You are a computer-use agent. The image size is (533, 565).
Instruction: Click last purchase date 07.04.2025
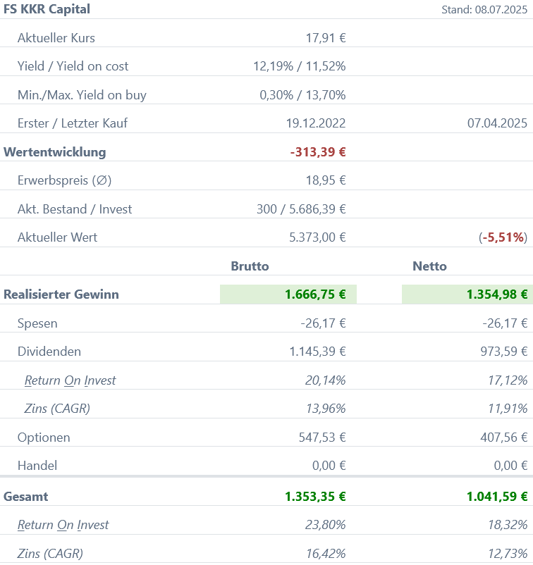497,123
